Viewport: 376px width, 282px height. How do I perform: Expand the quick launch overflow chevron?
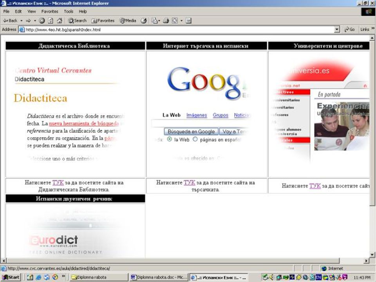(63, 276)
